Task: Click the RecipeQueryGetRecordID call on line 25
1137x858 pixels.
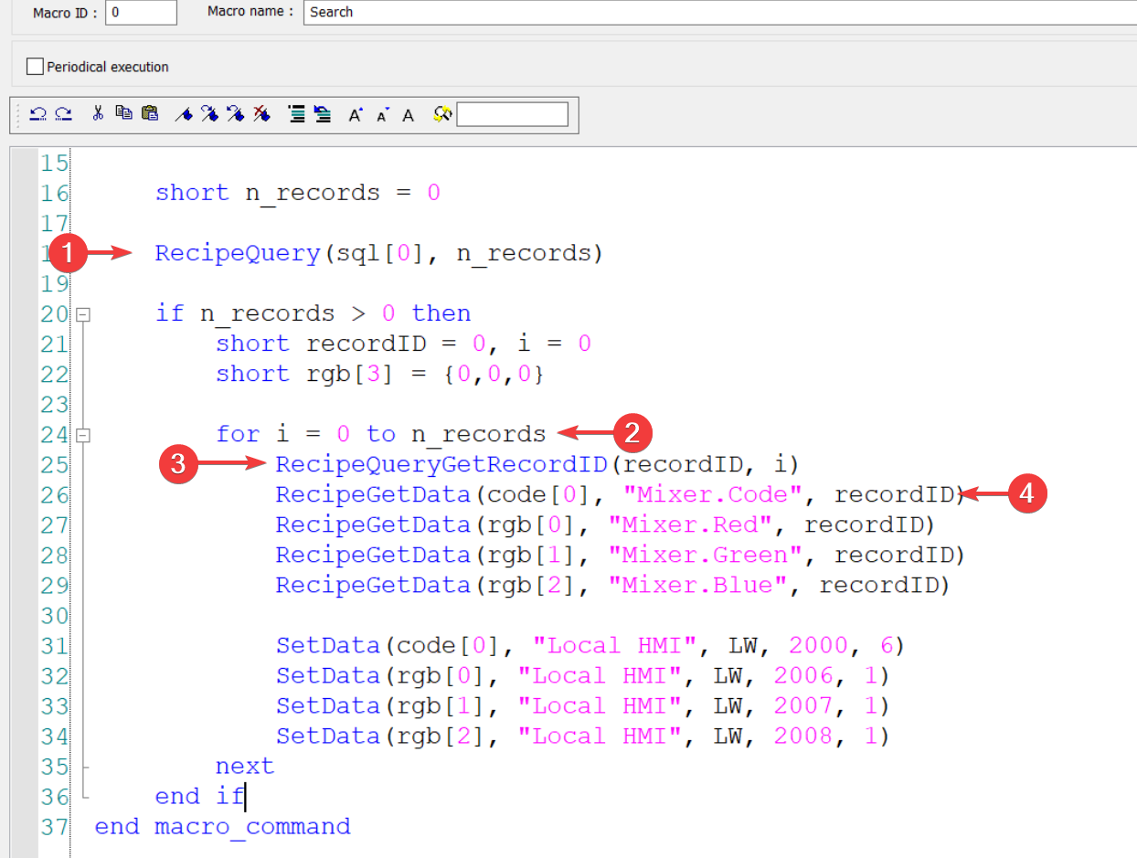Action: tap(441, 464)
